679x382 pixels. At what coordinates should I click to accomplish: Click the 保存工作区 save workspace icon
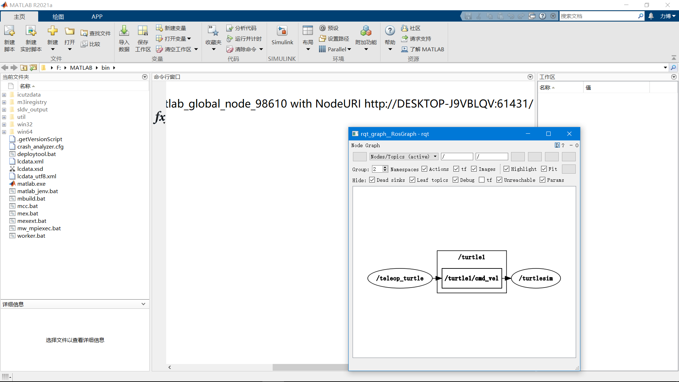pos(143,31)
